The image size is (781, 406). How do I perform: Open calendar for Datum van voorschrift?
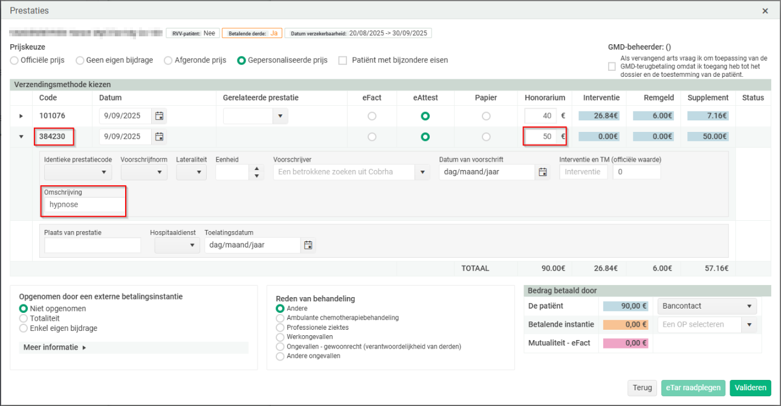tap(542, 172)
